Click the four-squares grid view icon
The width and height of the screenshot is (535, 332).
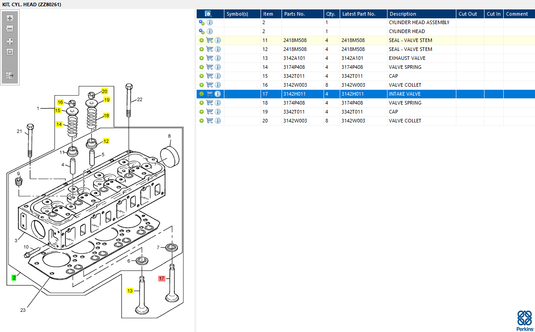10,41
